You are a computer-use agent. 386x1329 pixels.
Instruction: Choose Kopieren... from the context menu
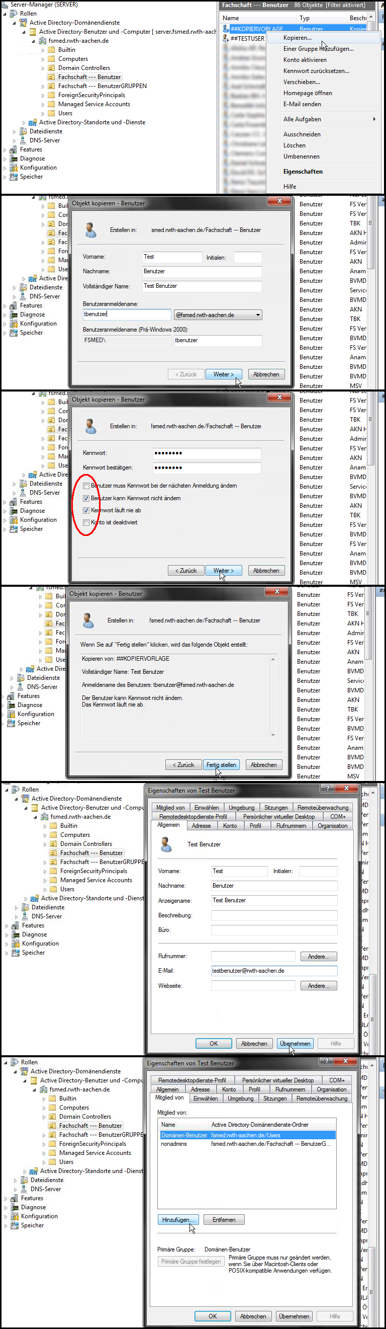[298, 38]
